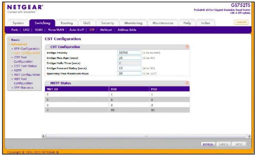The height and width of the screenshot is (155, 255).
Task: Collapse the Advanced sidebar section
Action: (x=19, y=44)
